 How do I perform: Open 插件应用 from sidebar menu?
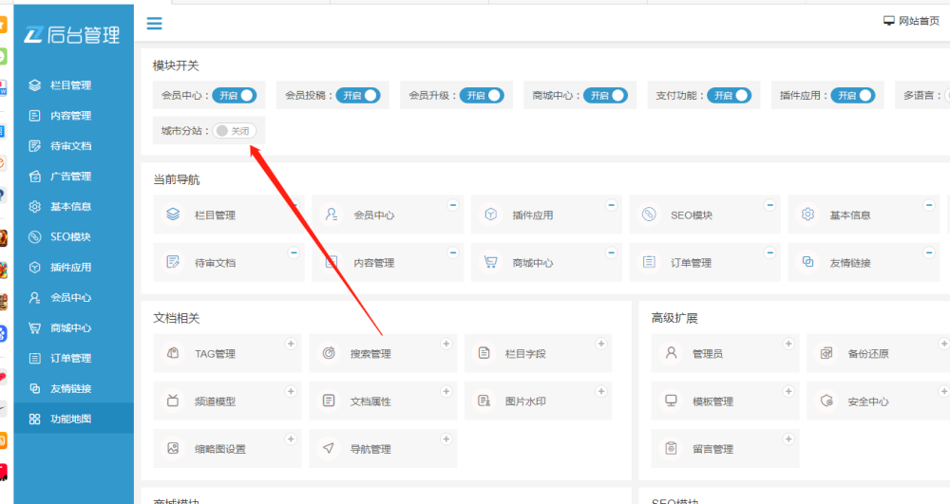pos(70,268)
